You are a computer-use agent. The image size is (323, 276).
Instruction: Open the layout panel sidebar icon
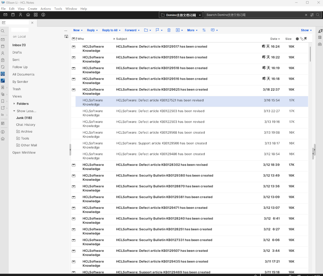(3, 123)
